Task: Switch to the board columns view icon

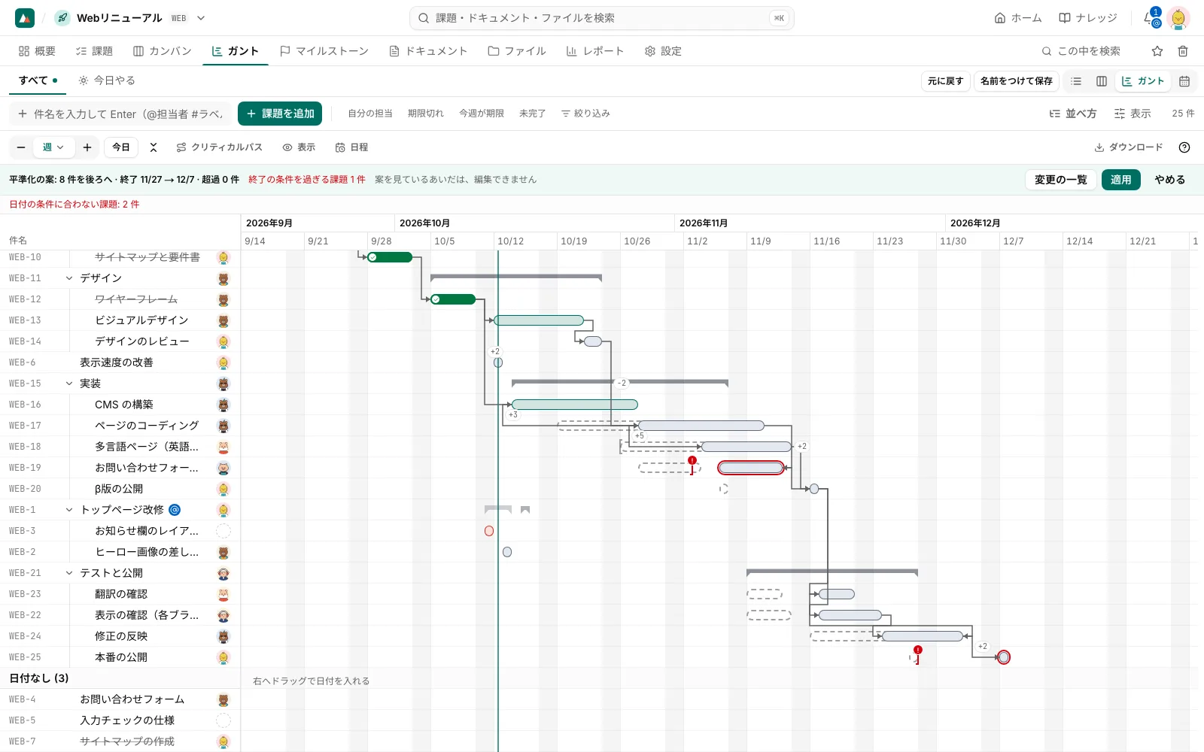Action: click(x=1102, y=81)
